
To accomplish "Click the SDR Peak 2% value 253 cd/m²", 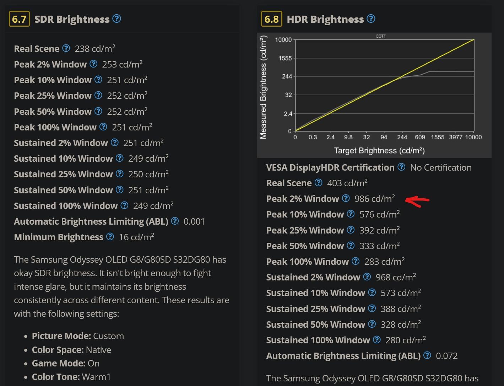I will click(x=122, y=64).
